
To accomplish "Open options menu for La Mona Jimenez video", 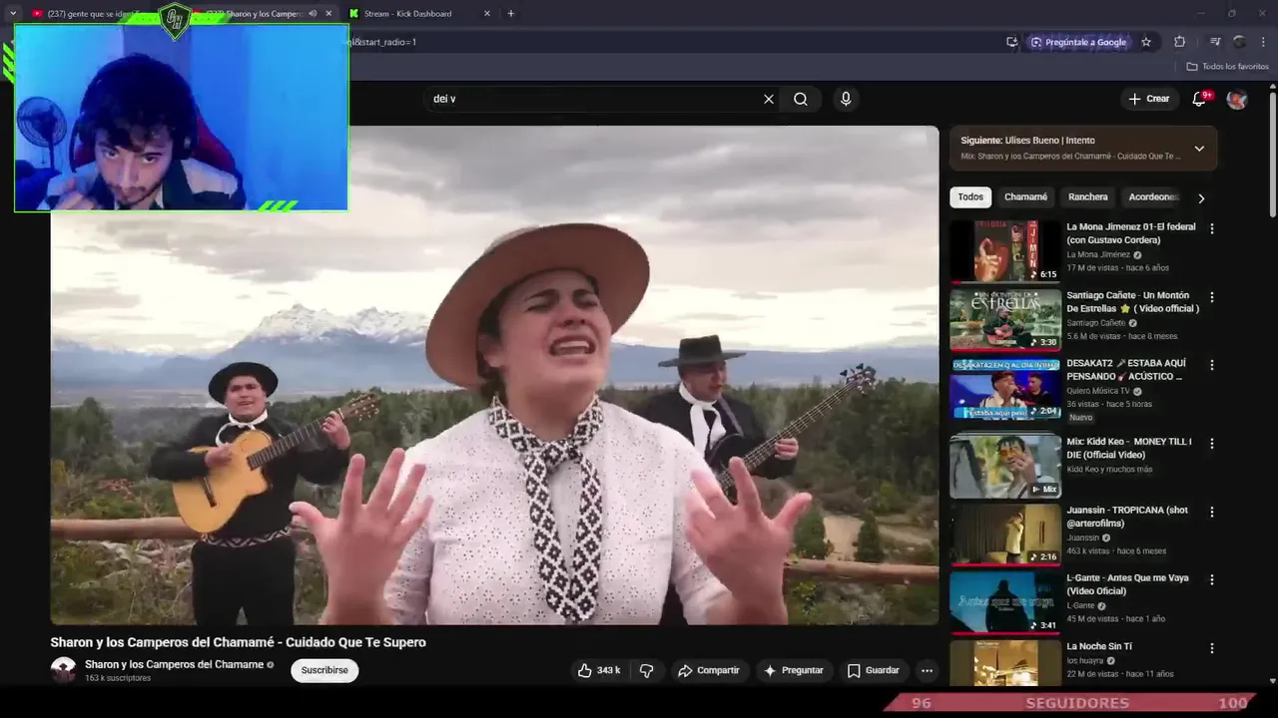I will click(1212, 228).
